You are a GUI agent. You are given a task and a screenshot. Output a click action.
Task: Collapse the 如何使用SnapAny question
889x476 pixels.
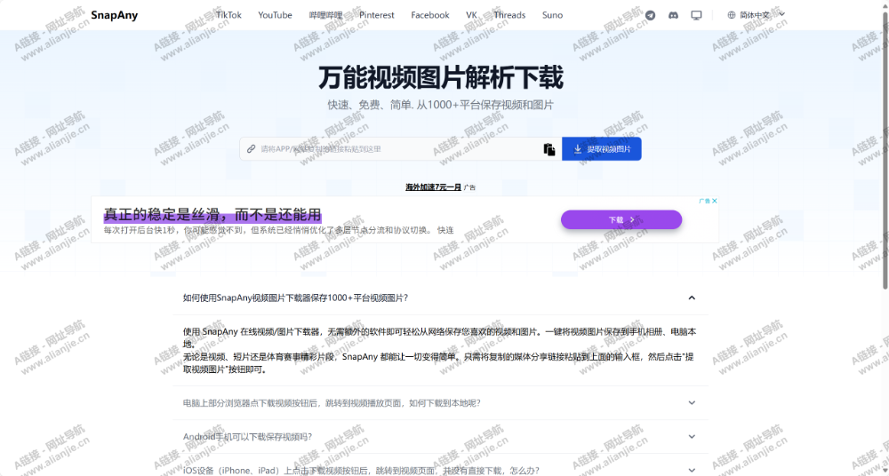[x=440, y=298]
